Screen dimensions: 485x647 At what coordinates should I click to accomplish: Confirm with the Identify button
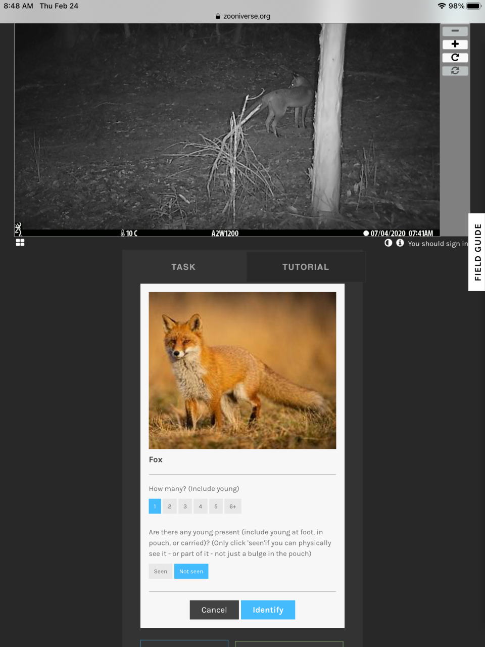268,610
